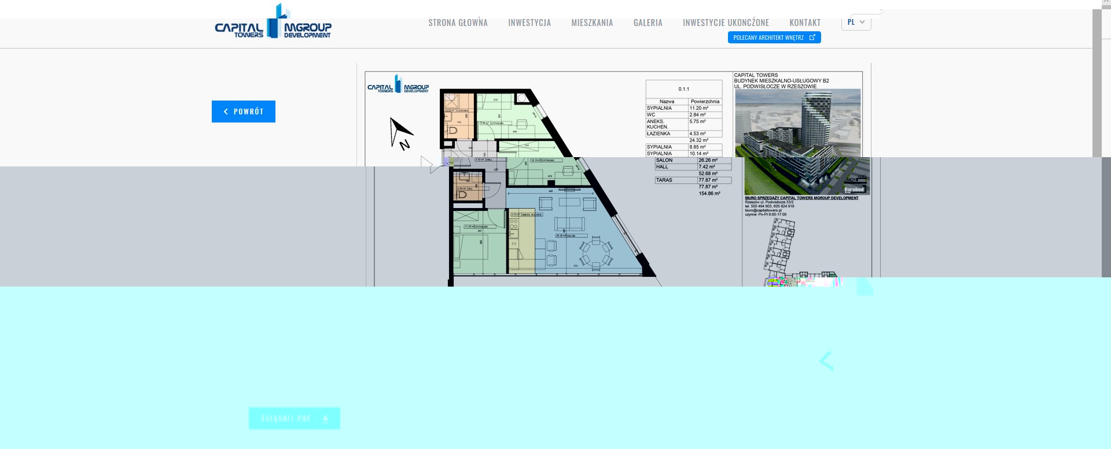Click the Capital Towers MGroup logo
This screenshot has height=449, width=1111.
click(273, 23)
